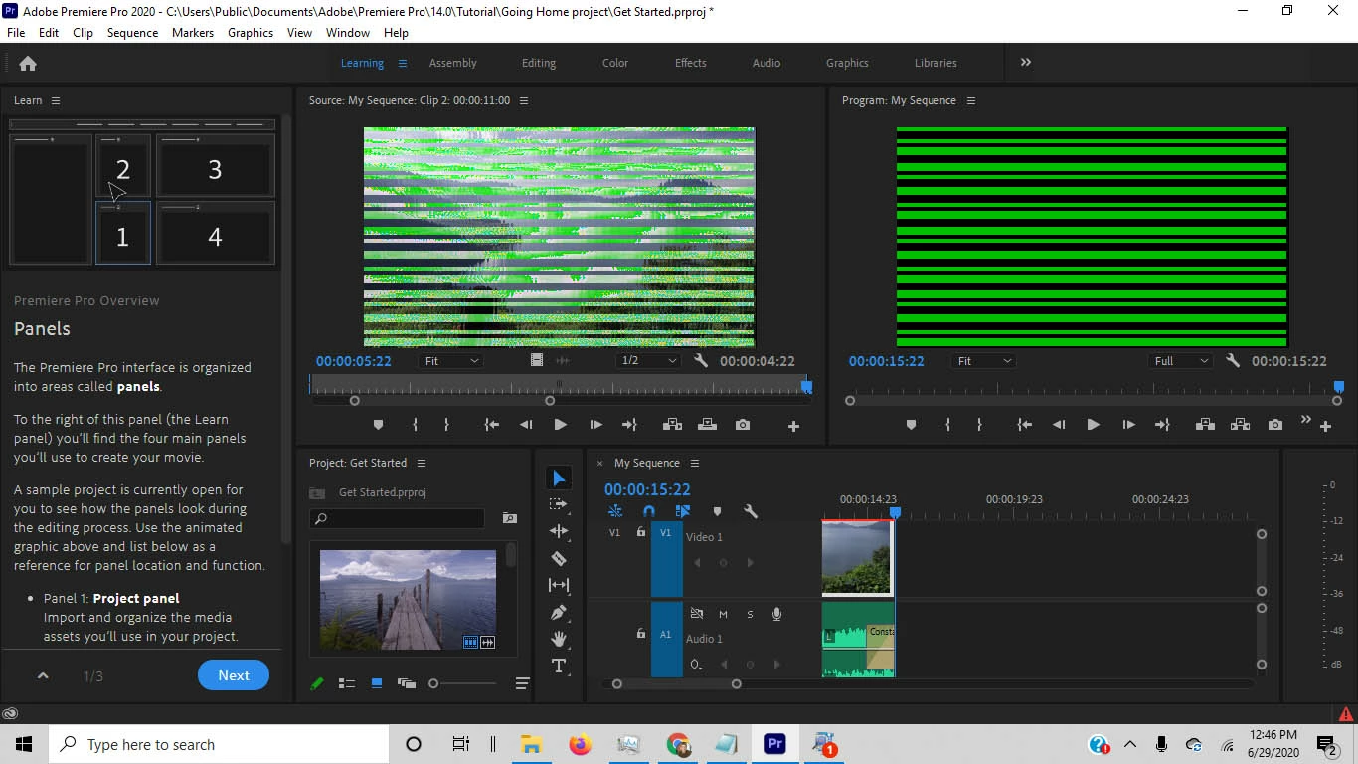Toggle lock on Video 1 track
This screenshot has height=764, width=1358.
[641, 532]
